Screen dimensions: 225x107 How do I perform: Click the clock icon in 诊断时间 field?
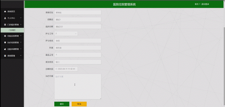click(56, 69)
